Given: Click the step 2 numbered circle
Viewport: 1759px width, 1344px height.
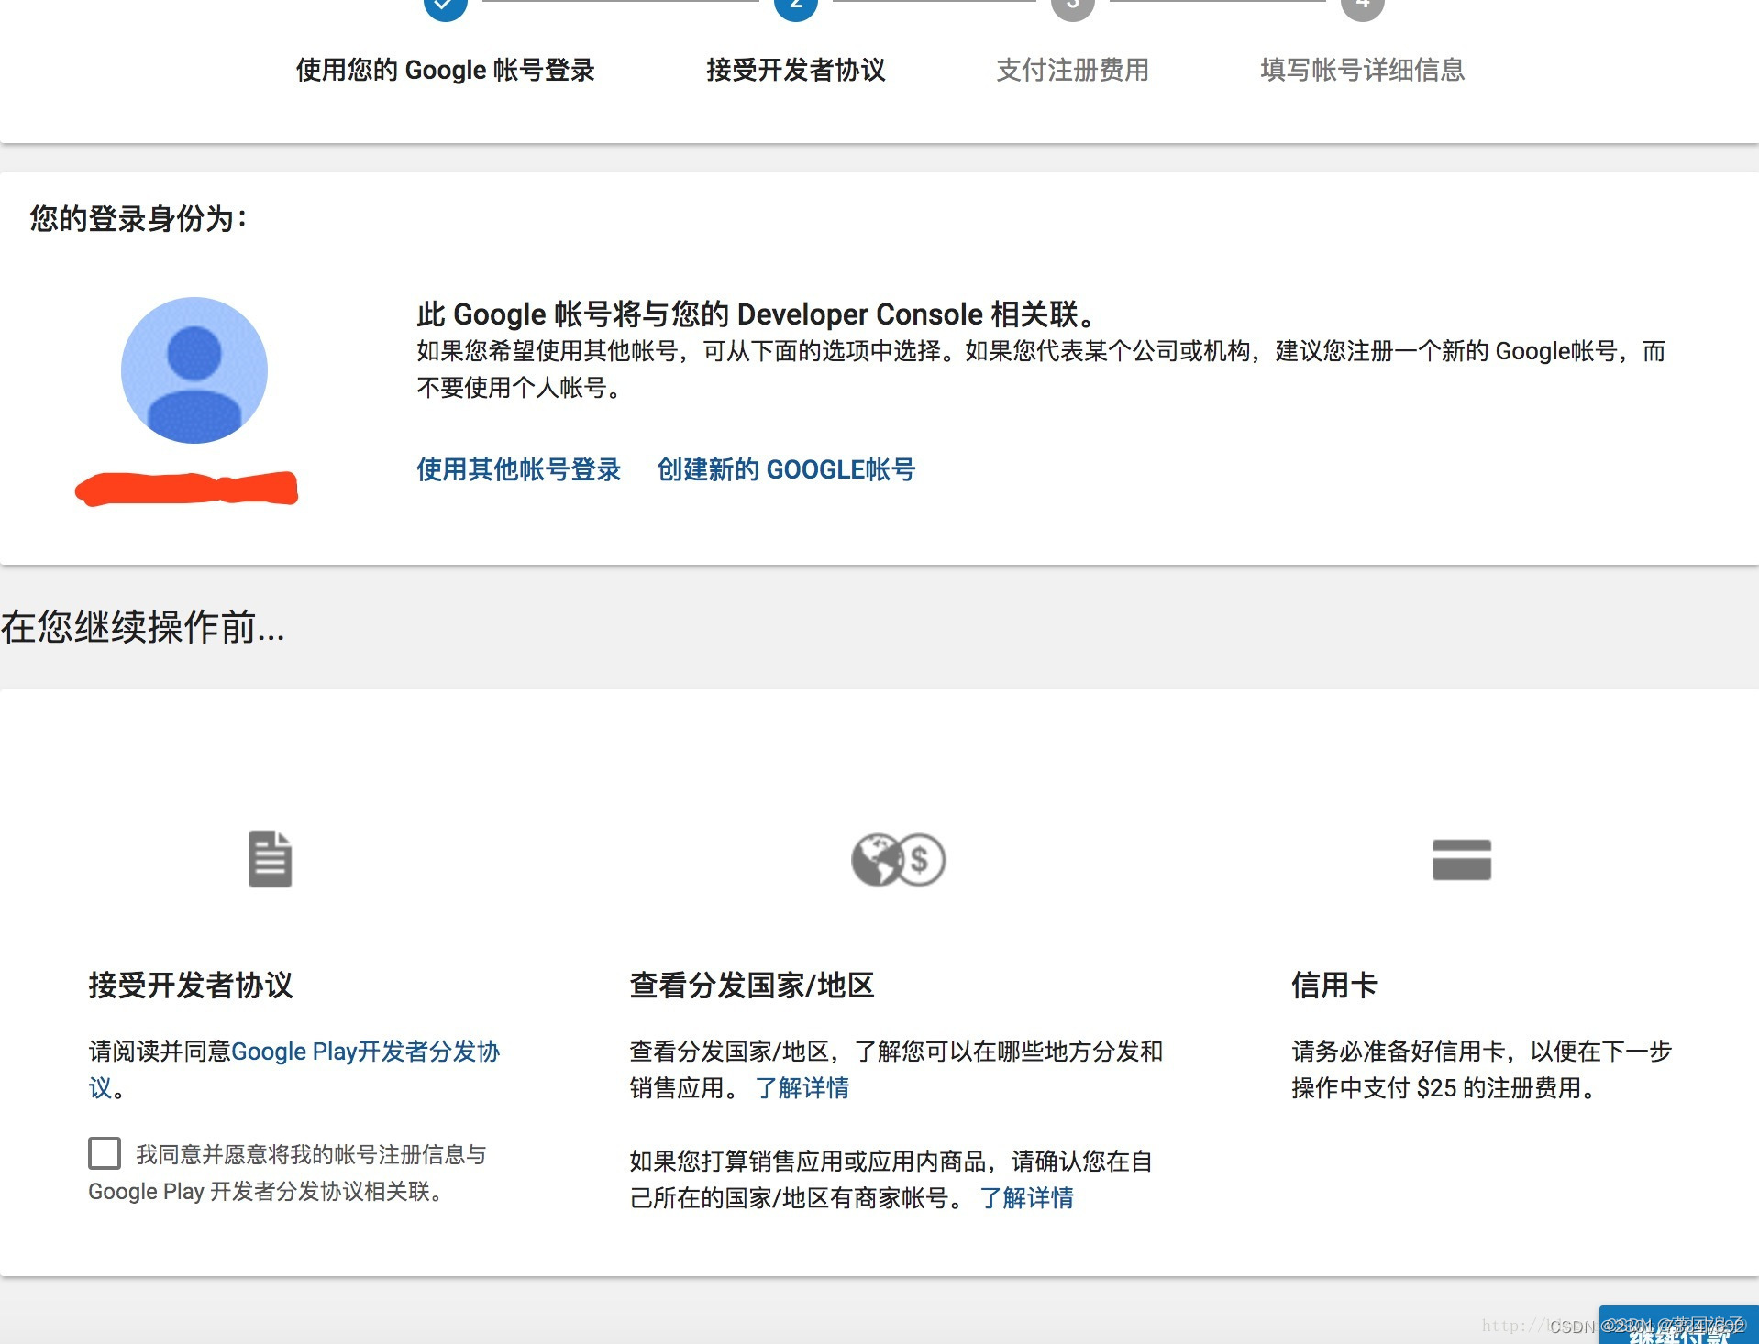Looking at the screenshot, I should (796, 6).
